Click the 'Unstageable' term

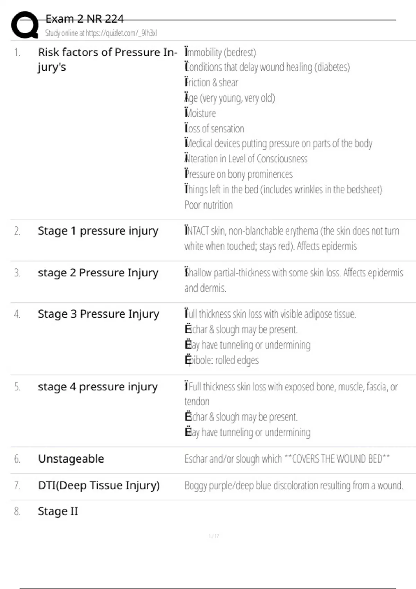(x=71, y=459)
